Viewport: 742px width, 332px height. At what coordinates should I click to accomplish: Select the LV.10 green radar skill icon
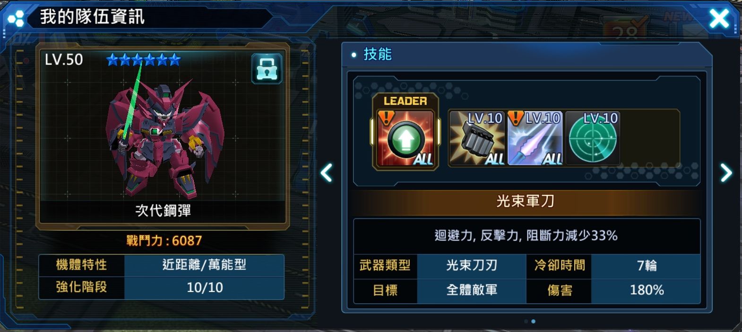pos(593,138)
